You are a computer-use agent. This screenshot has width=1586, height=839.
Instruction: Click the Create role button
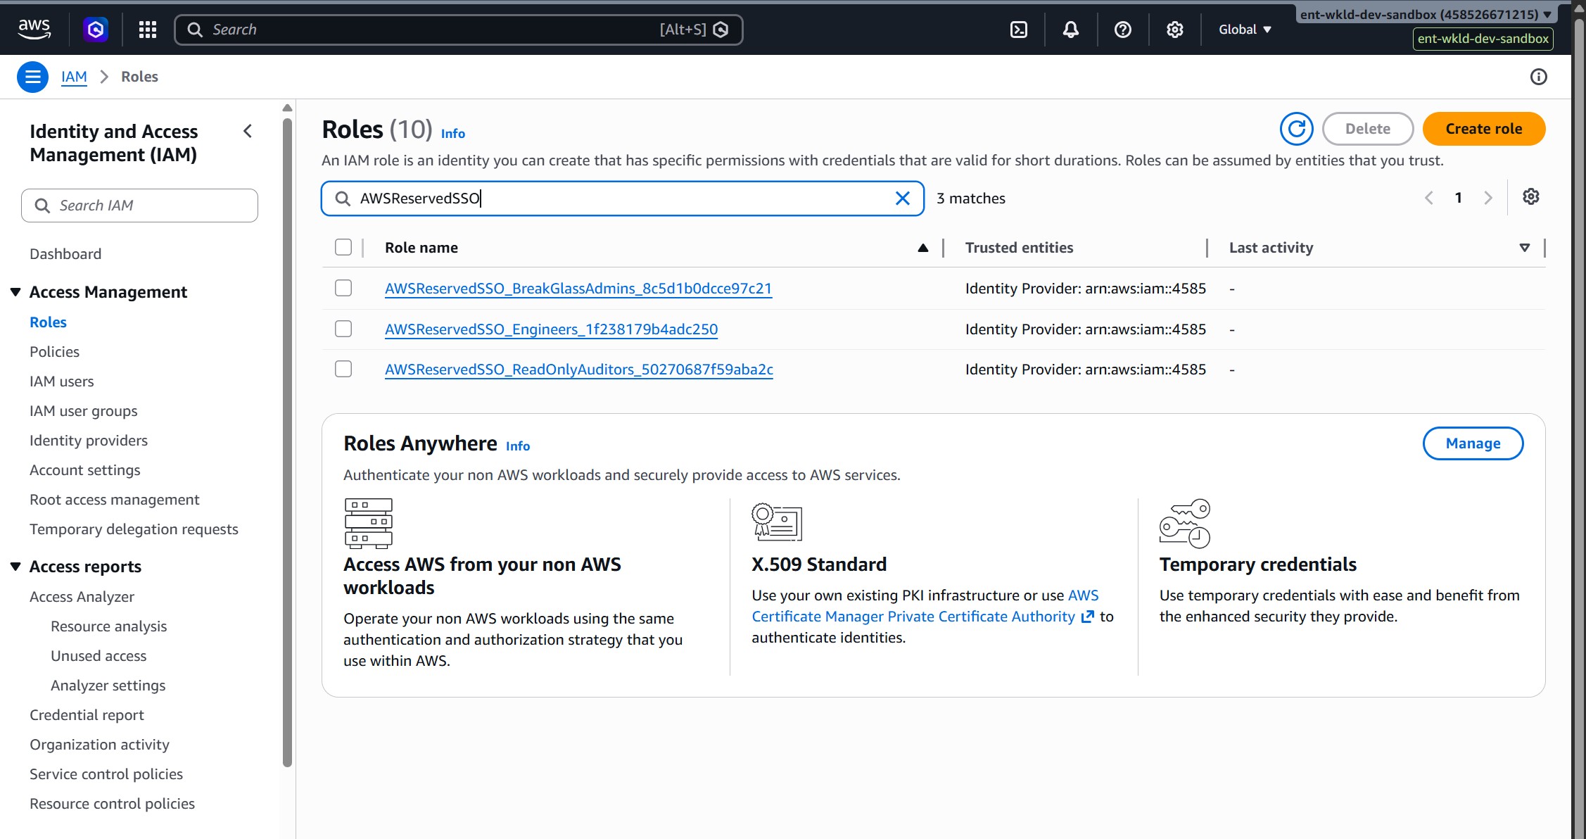pyautogui.click(x=1483, y=129)
